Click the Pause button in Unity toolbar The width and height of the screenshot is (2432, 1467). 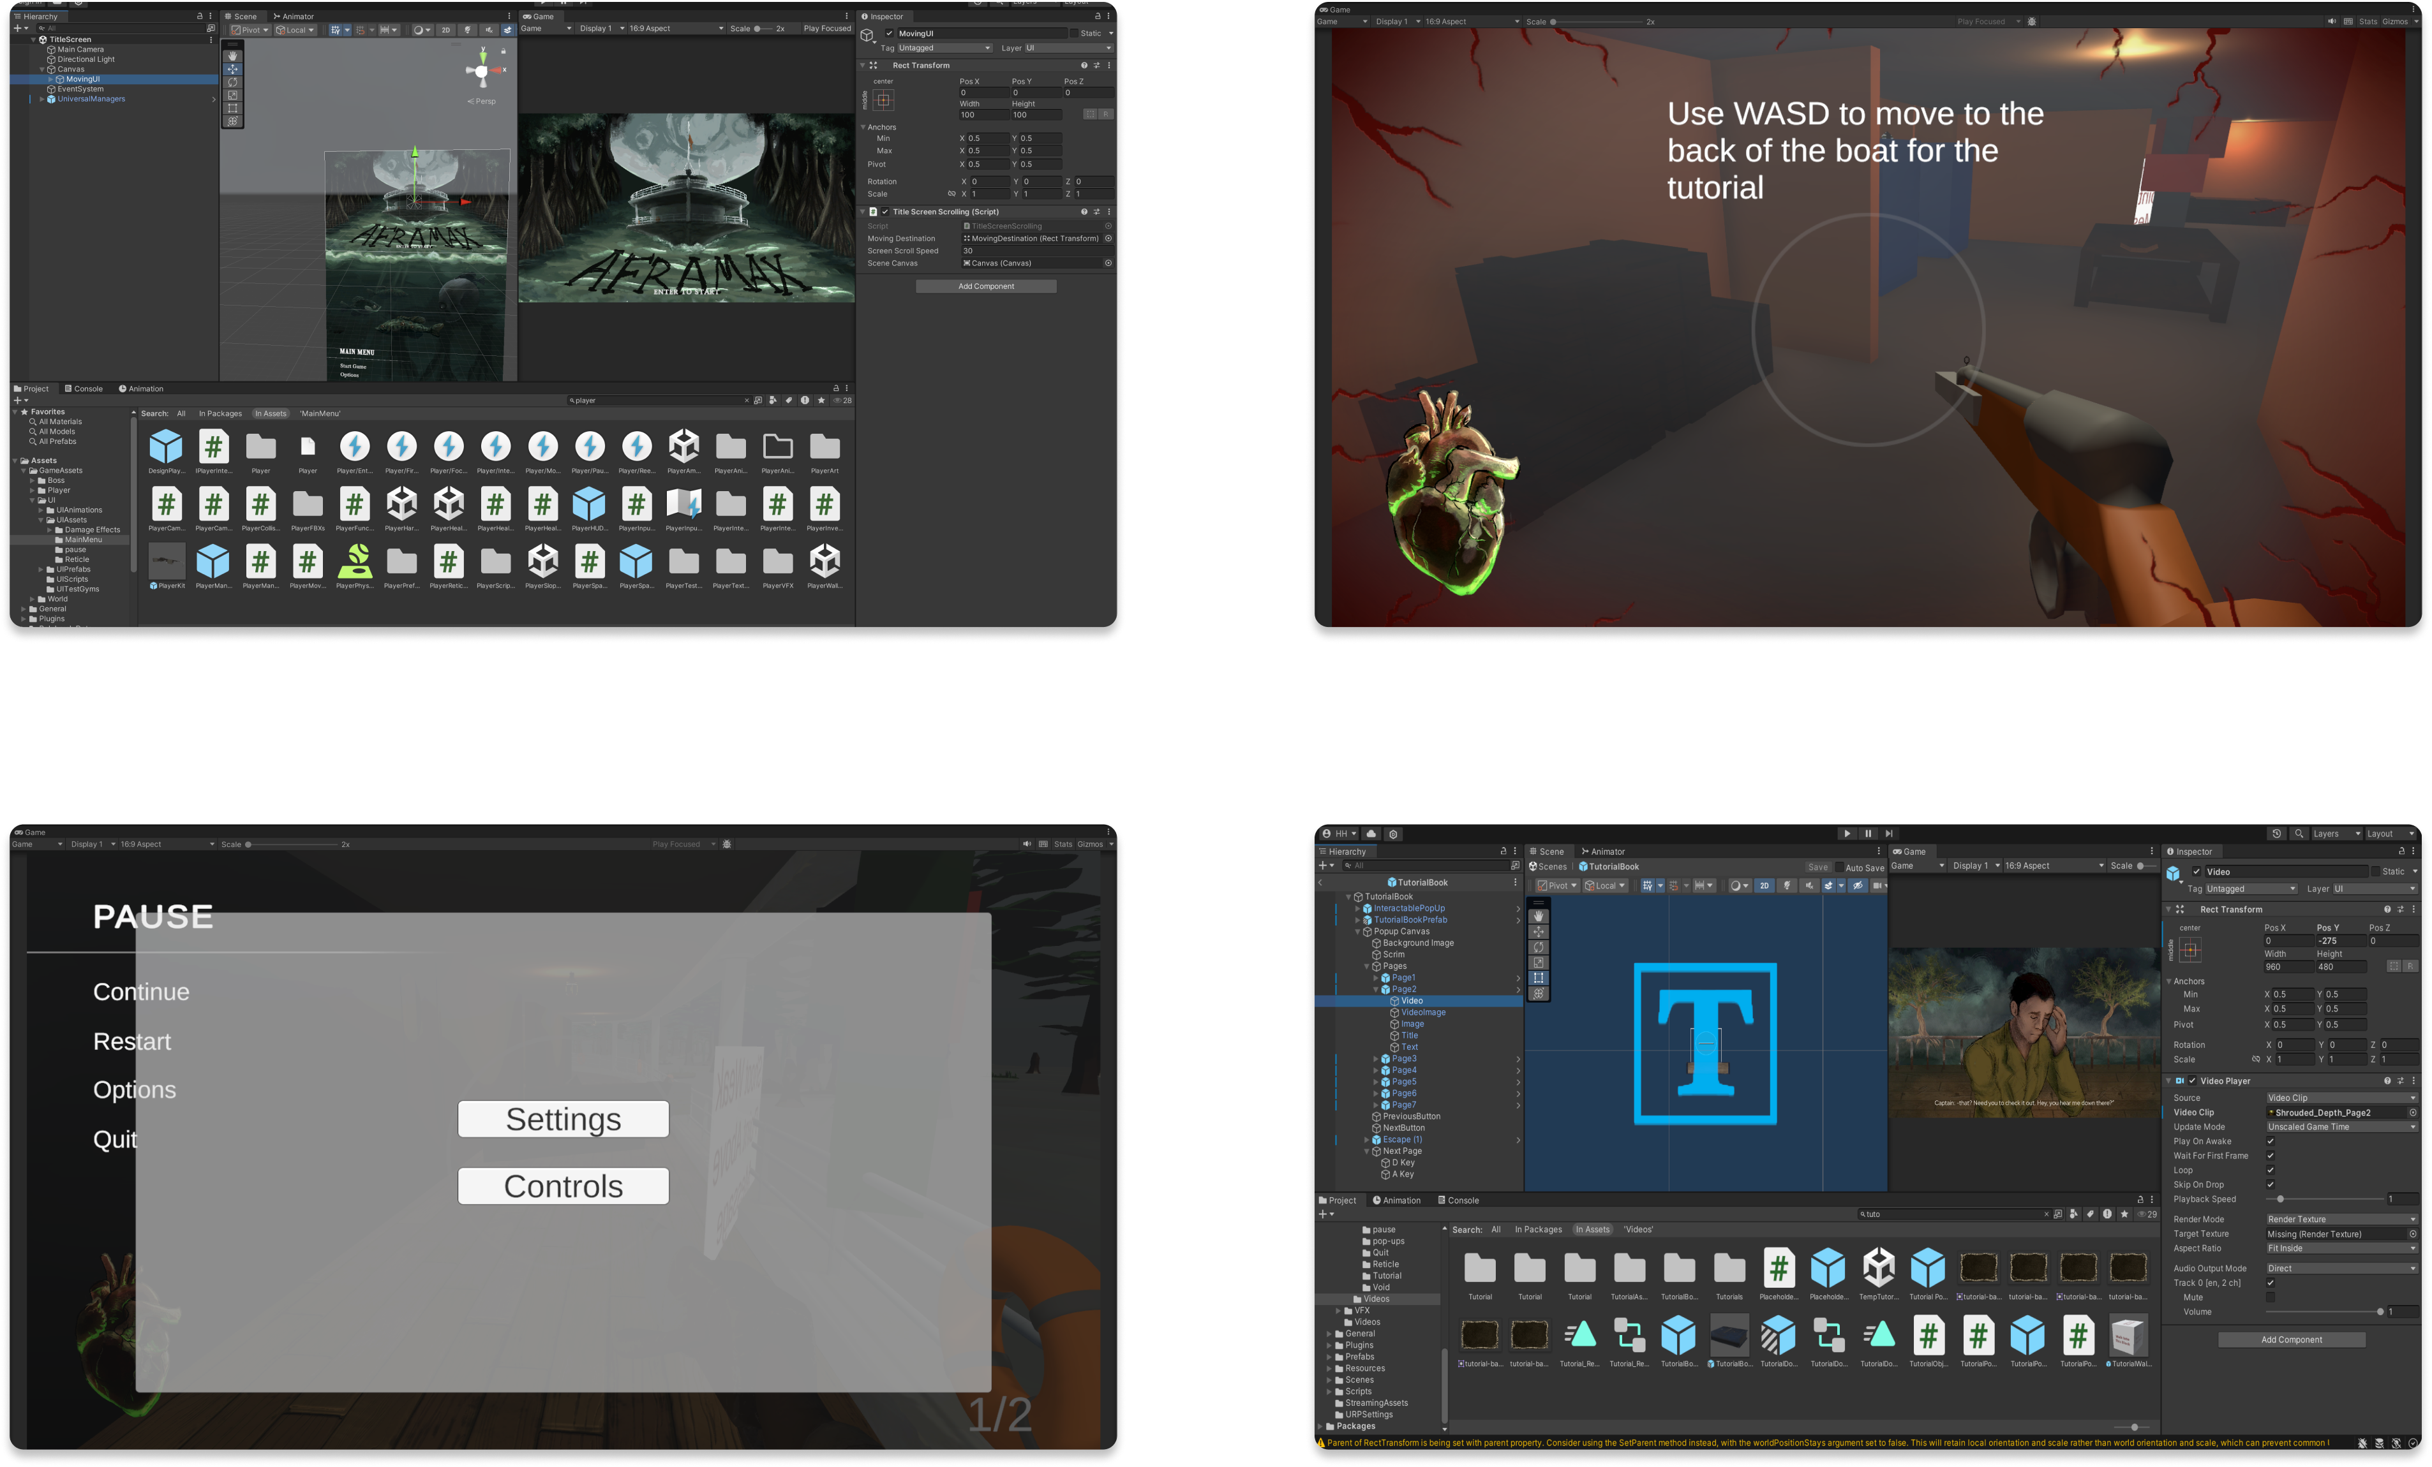(1867, 834)
